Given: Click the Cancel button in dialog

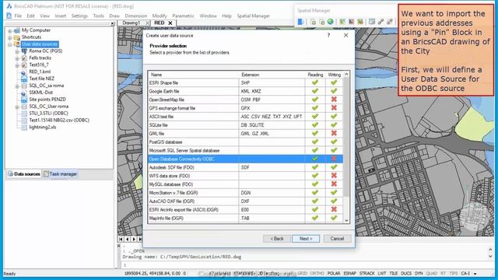Looking at the screenshot, I should coord(337,239).
